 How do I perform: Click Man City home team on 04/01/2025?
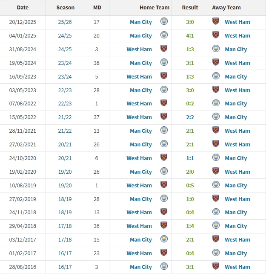click(141, 35)
